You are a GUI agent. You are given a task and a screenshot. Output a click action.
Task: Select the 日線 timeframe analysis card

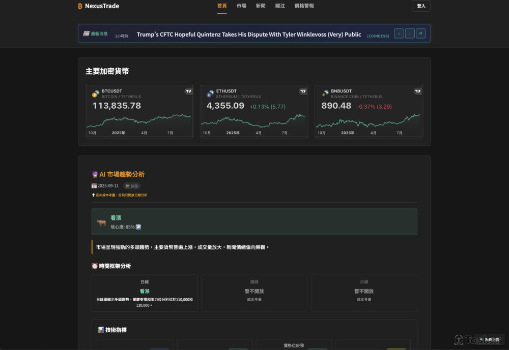[x=145, y=293]
